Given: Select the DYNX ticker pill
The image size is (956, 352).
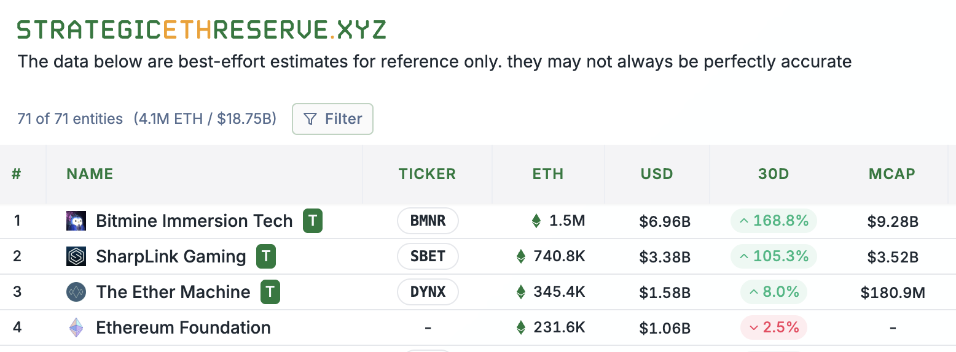Looking at the screenshot, I should coord(428,292).
